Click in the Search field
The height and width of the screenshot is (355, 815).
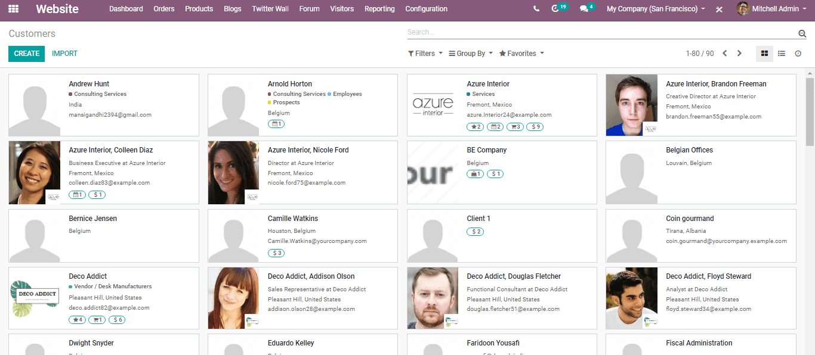[601, 32]
